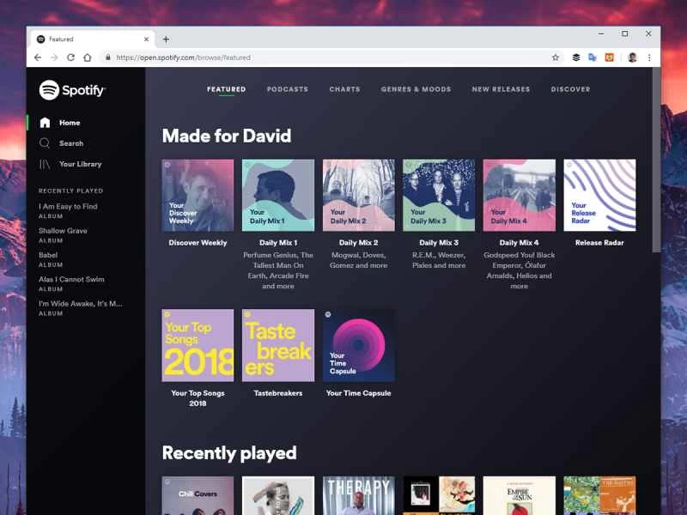
Task: Open the Genres & Moods tab
Action: tap(416, 89)
